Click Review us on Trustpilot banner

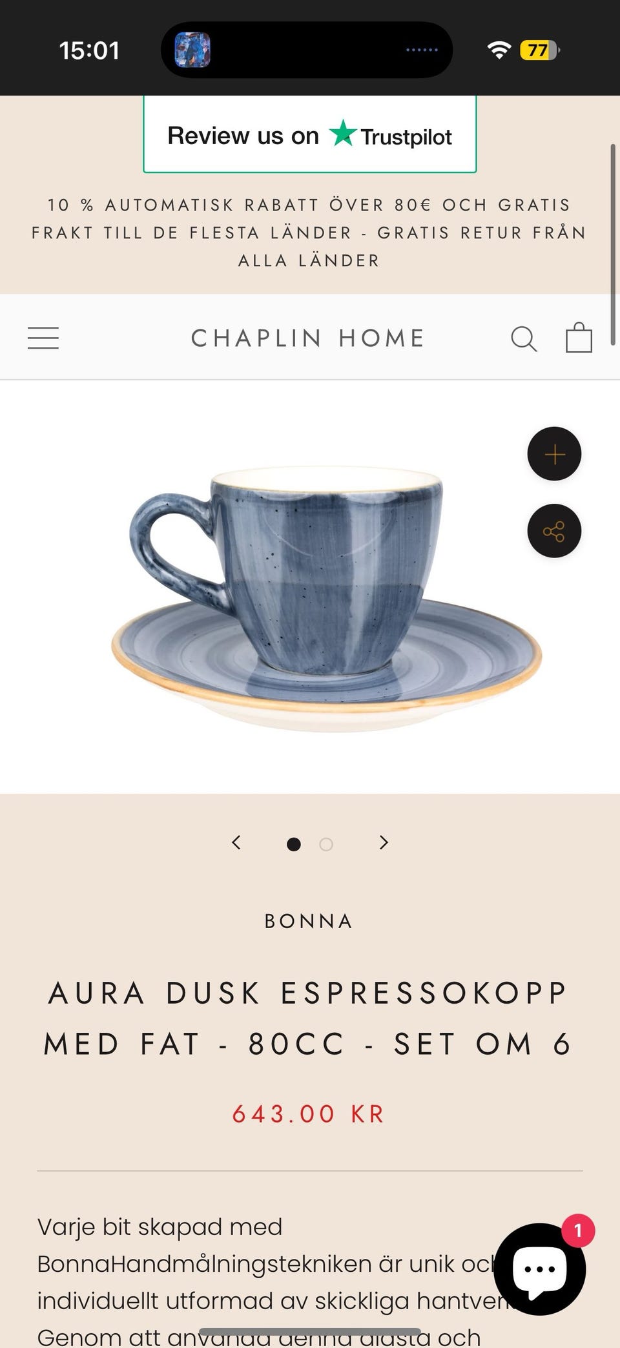pos(310,134)
